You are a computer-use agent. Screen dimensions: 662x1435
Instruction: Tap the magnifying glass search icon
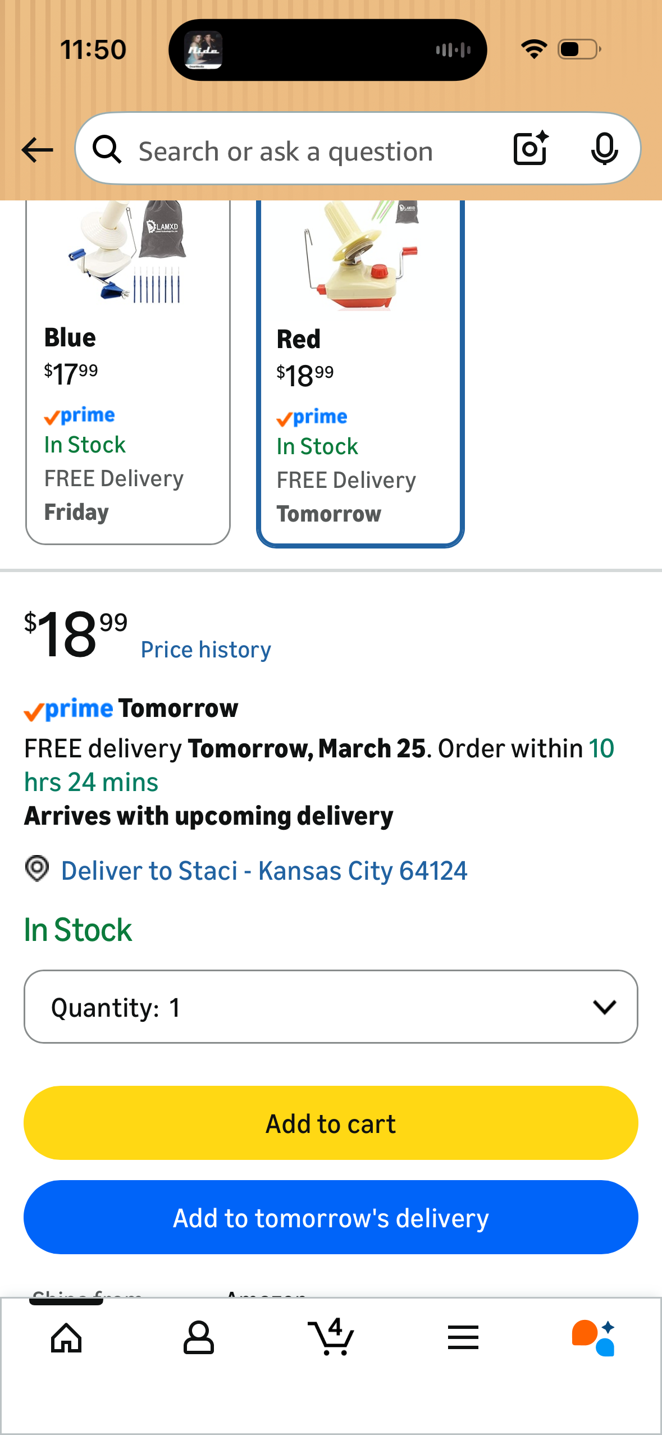pyautogui.click(x=107, y=149)
